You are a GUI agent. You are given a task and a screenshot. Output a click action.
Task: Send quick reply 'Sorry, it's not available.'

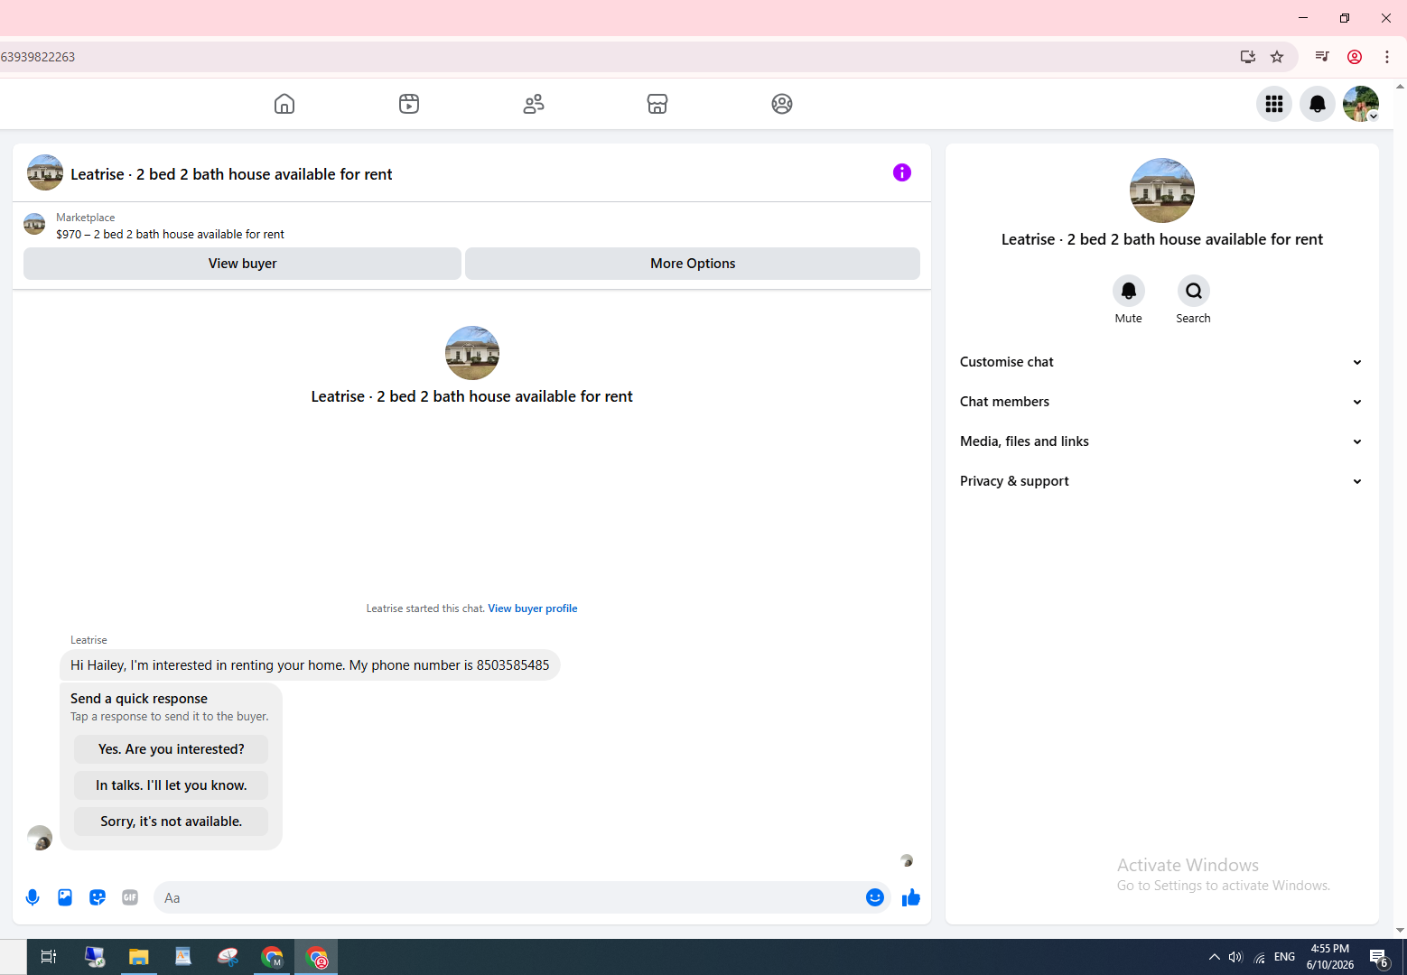(x=172, y=822)
